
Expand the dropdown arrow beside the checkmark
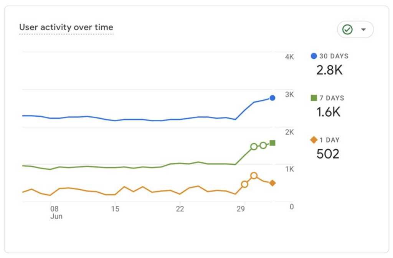[363, 30]
